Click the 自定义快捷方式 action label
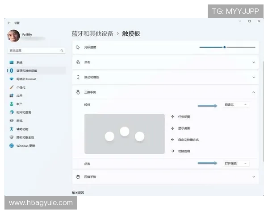 [188, 140]
